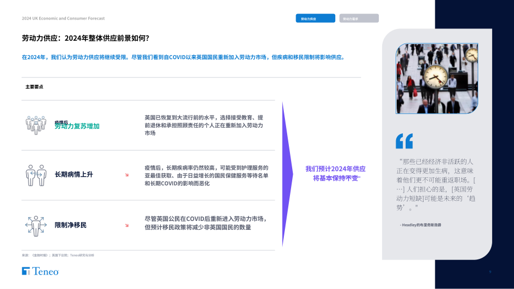Select the blue 劳动力供应 tab
Image resolution: width=514 pixels, height=289 pixels.
(315, 18)
